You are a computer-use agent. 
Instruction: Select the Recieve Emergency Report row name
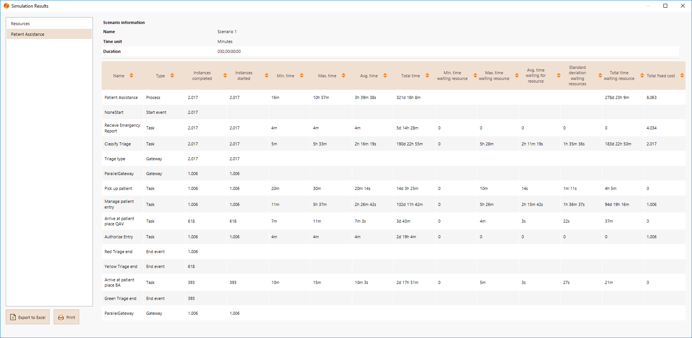122,128
